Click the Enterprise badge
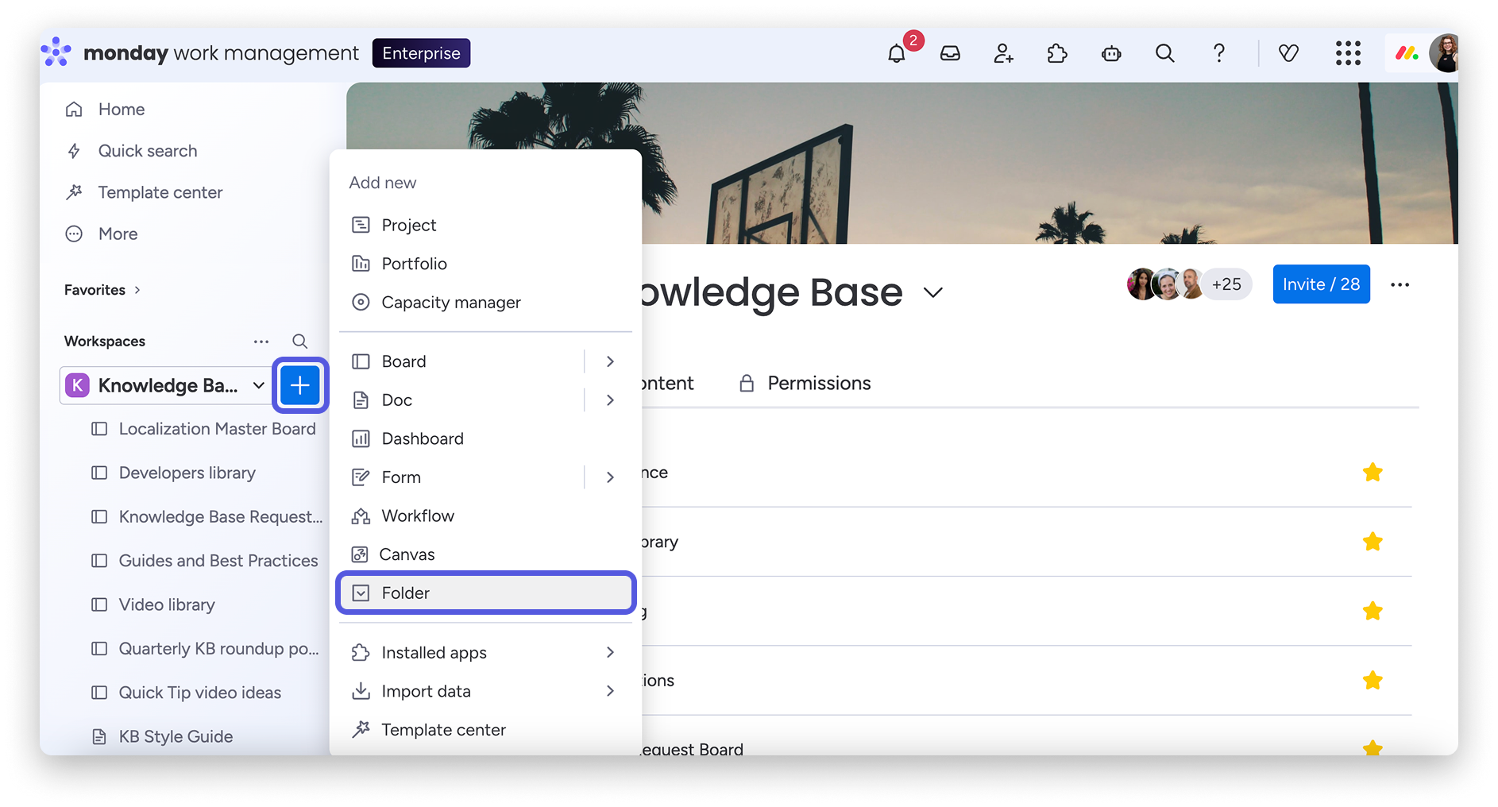 click(x=422, y=53)
